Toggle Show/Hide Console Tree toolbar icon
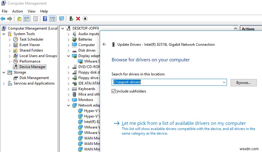Screen dimensions: 262x152 pyautogui.click(x=27, y=19)
